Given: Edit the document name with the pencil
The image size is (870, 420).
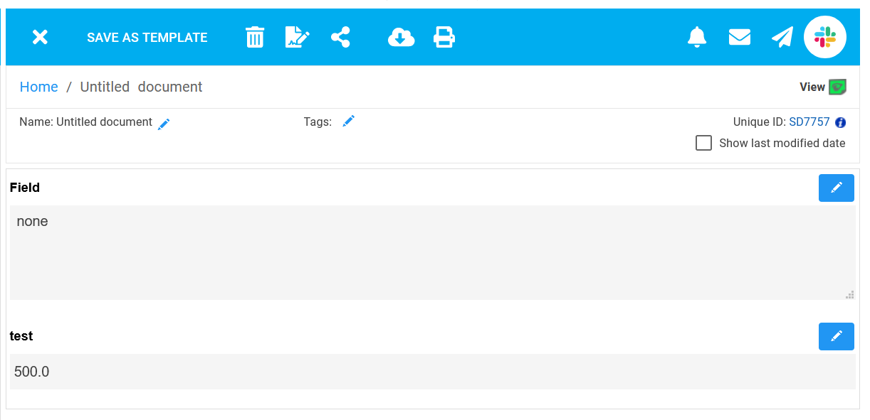Looking at the screenshot, I should [164, 124].
